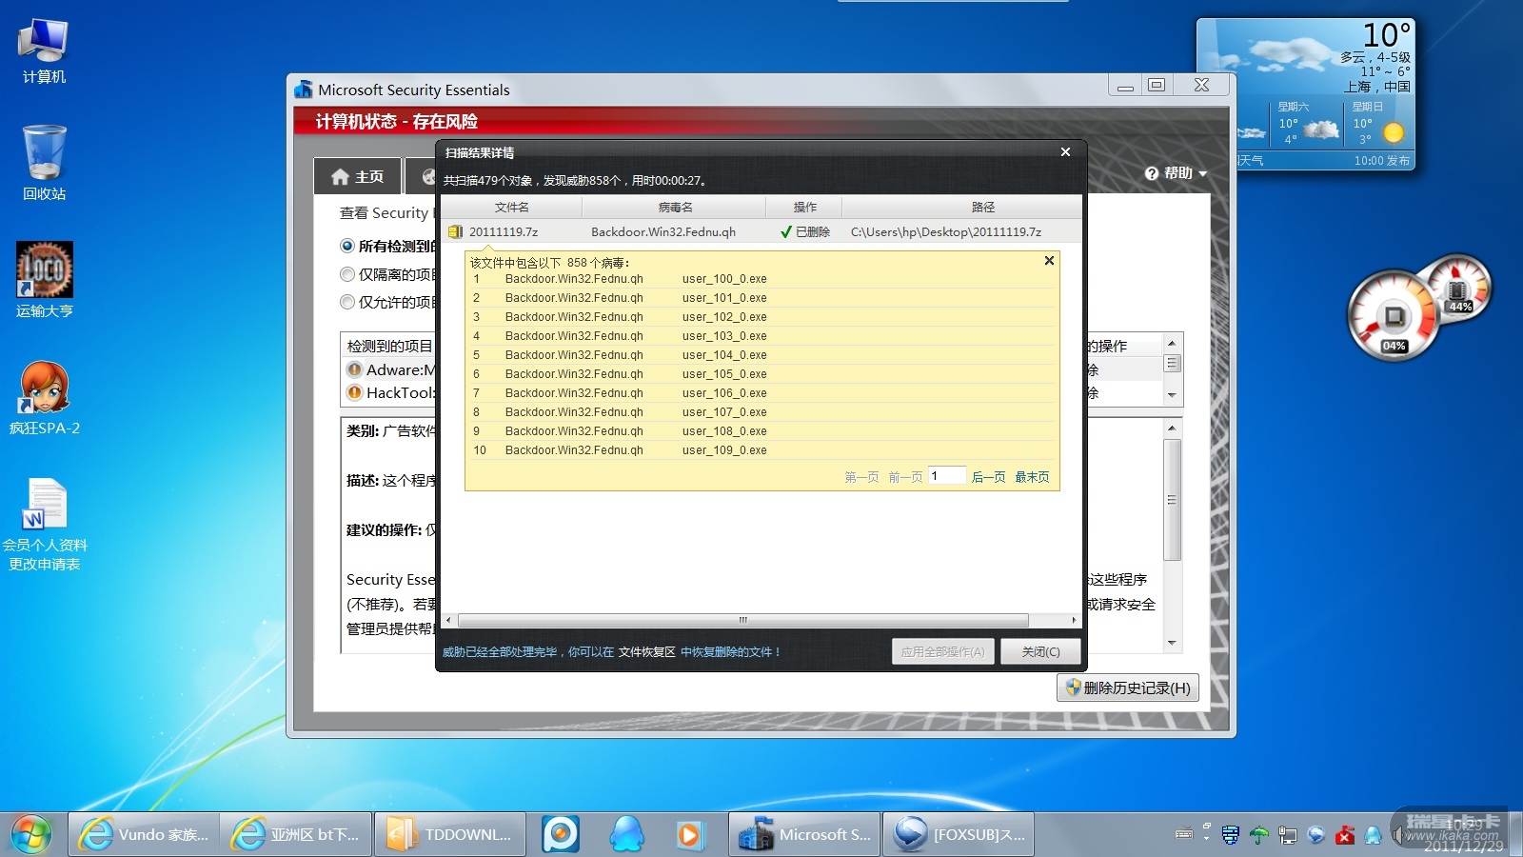Click the red warning tray icon
1523x857 pixels.
pos(1344,835)
